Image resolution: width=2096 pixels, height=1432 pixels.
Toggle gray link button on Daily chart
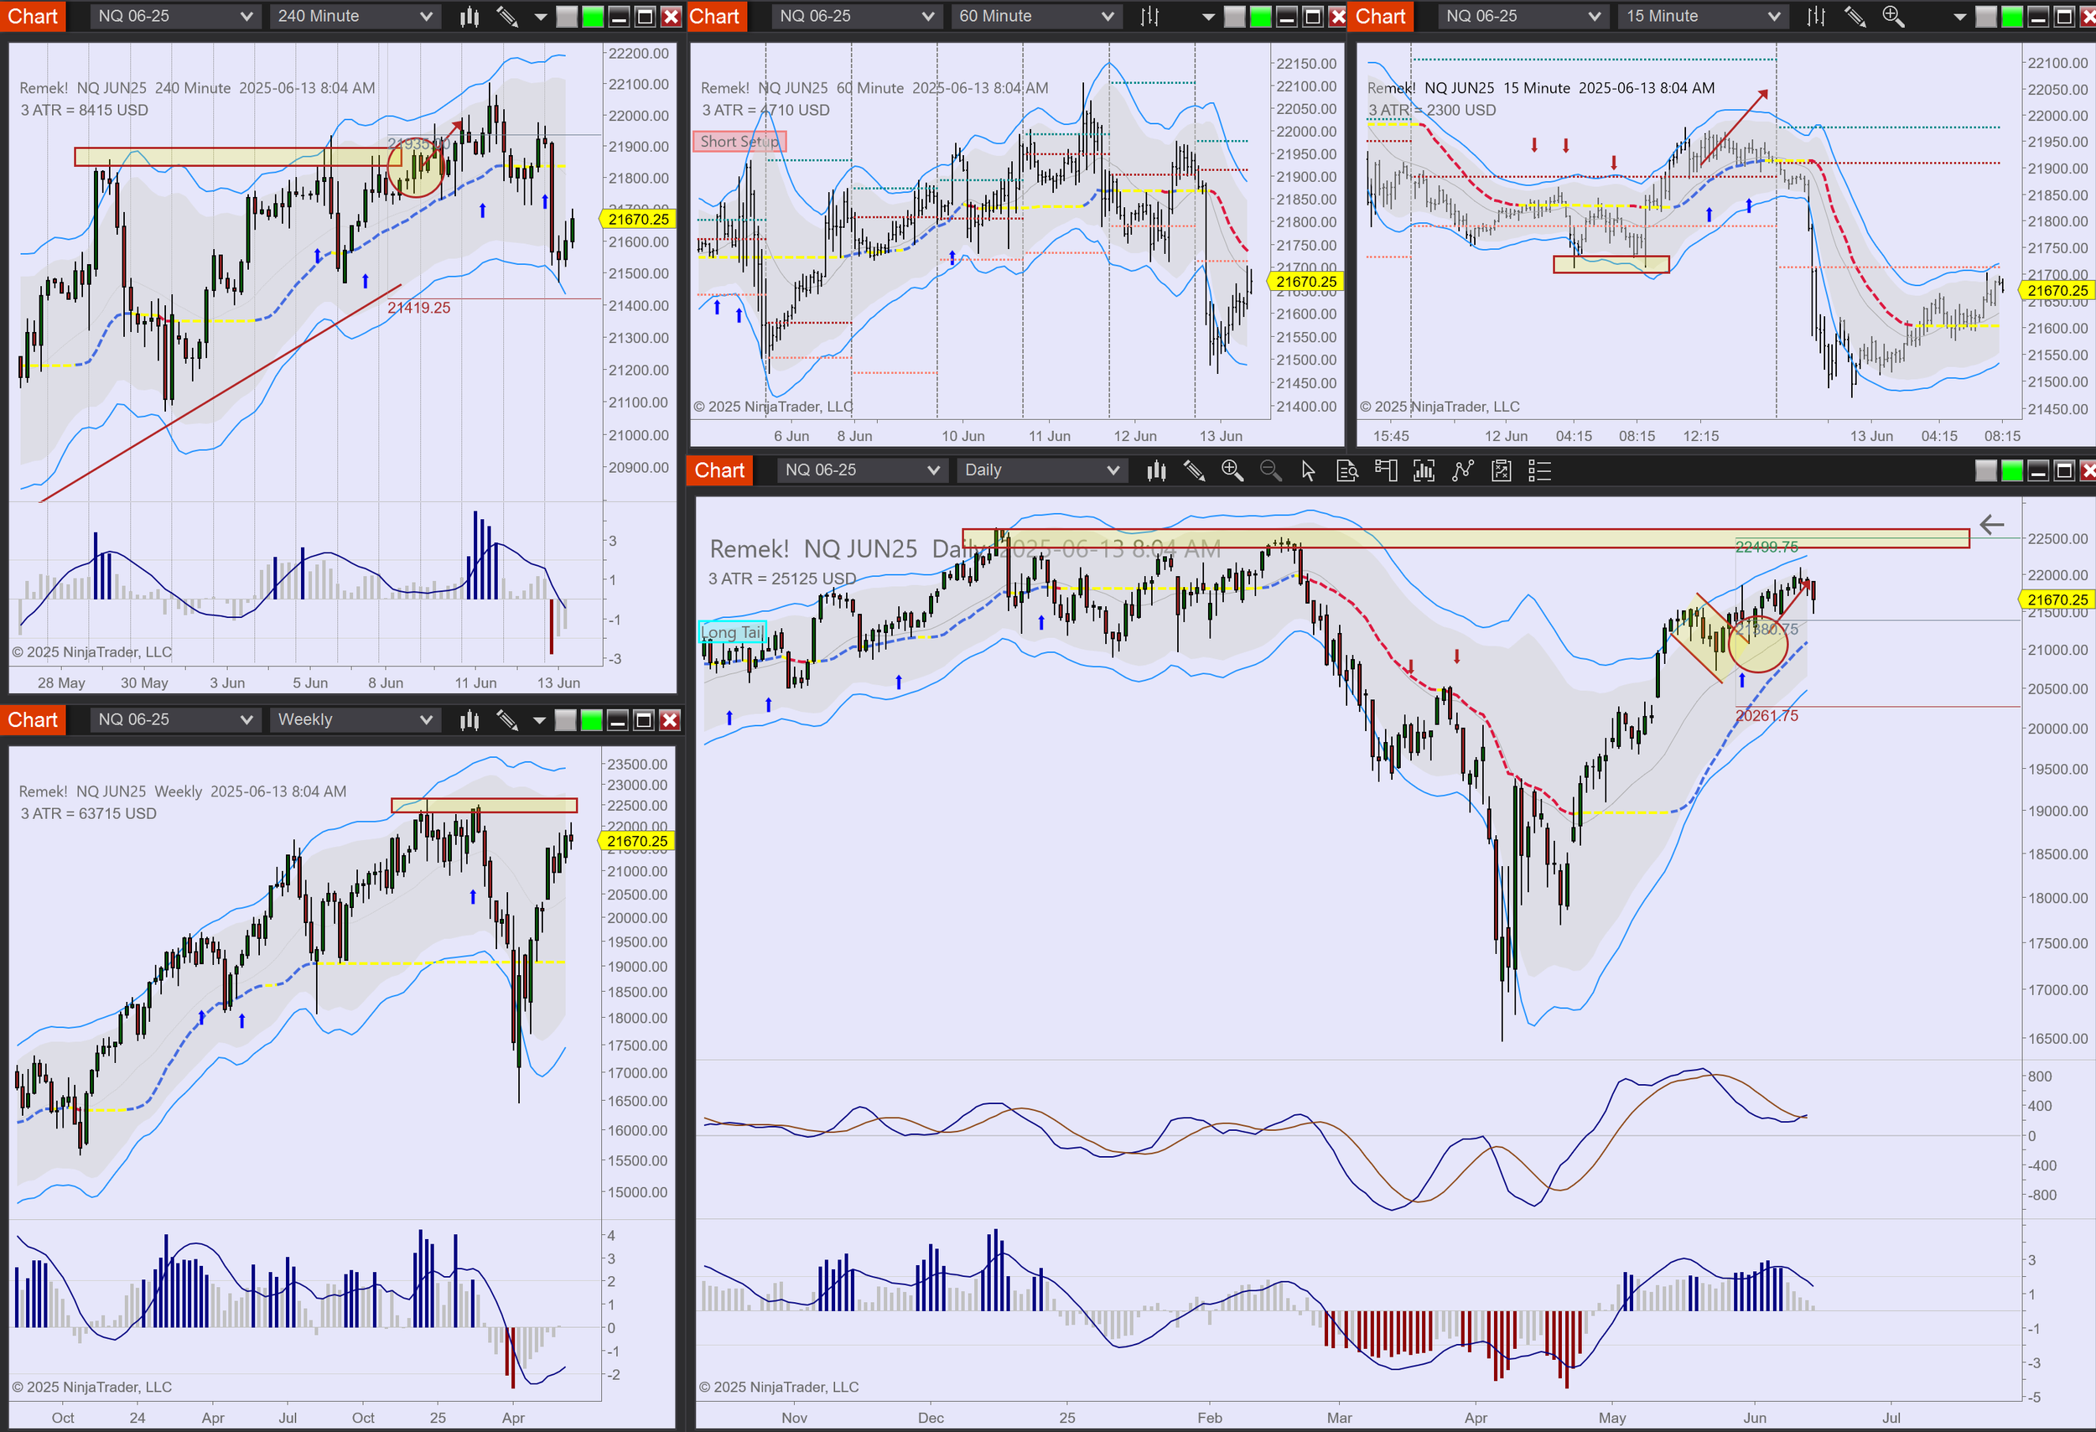[1985, 470]
